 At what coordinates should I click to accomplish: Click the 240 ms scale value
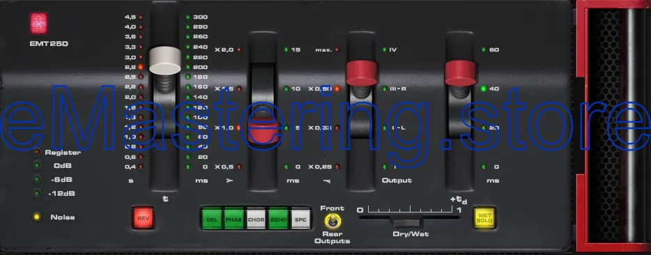pos(201,47)
